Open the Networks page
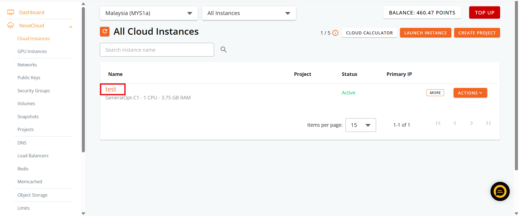 coord(27,65)
